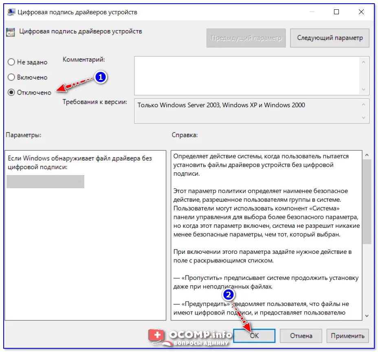
Task: Click the comment field scroll down arrow
Action: click(x=363, y=90)
